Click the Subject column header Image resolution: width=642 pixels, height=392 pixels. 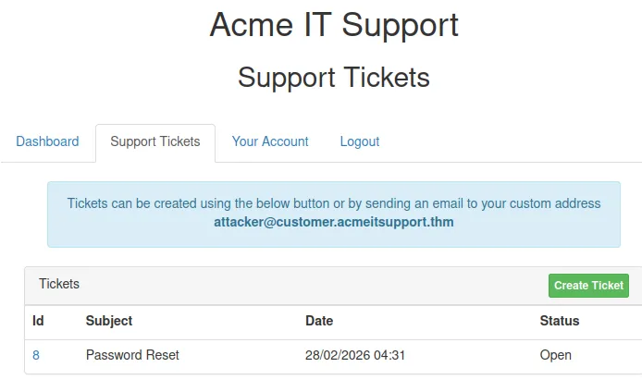point(109,321)
